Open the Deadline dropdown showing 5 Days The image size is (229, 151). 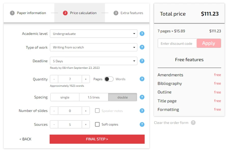pyautogui.click(x=93, y=61)
